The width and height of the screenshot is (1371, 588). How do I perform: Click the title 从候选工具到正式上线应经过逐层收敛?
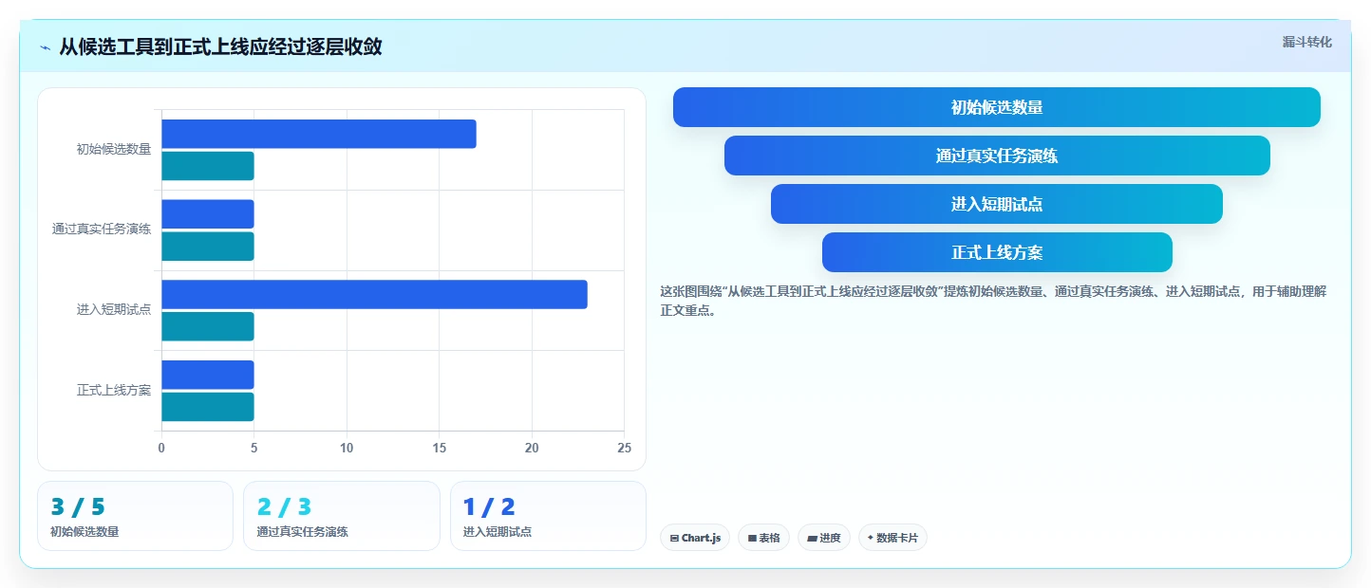coord(220,46)
